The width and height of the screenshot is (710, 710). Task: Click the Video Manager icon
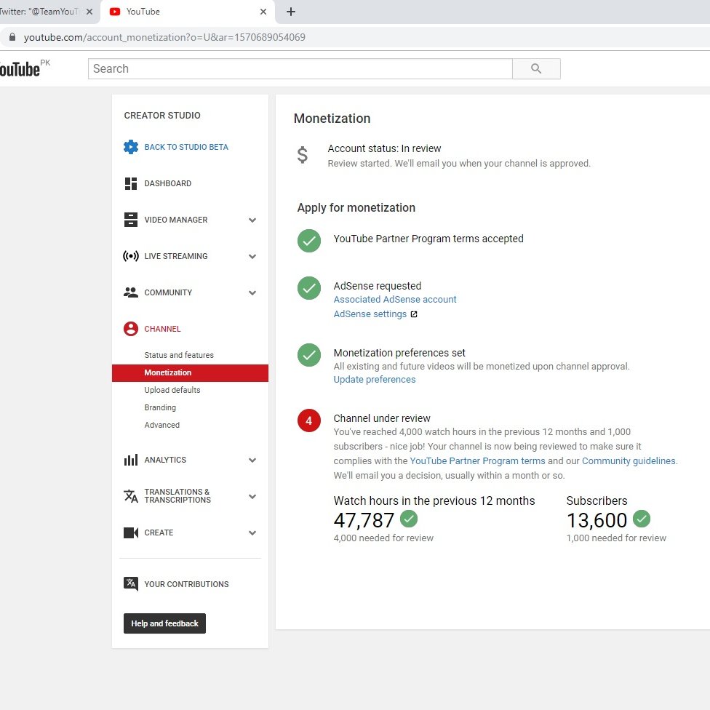131,220
